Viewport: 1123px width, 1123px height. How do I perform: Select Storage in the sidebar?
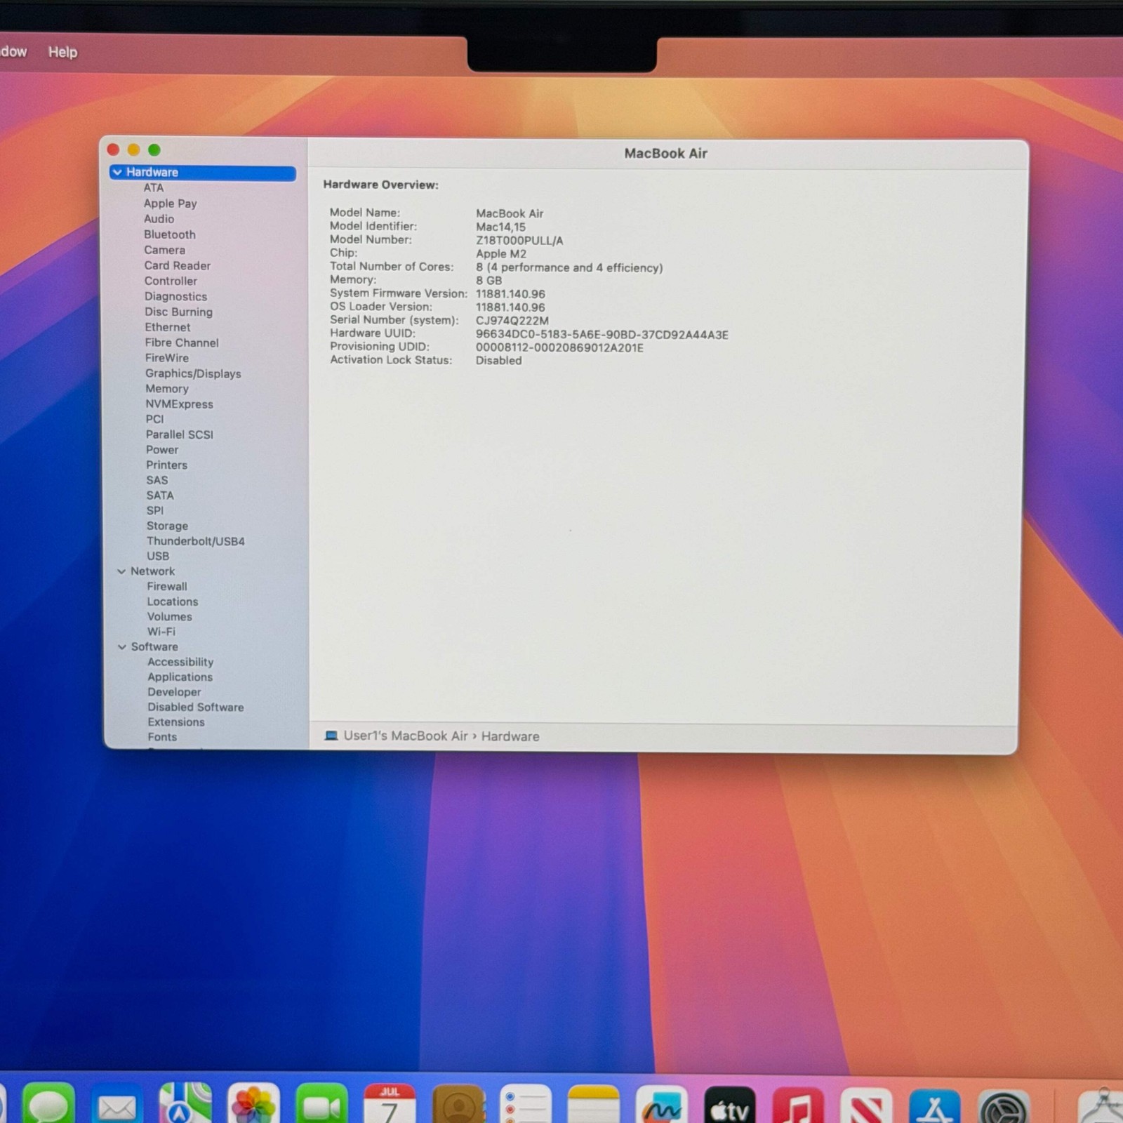pyautogui.click(x=167, y=526)
